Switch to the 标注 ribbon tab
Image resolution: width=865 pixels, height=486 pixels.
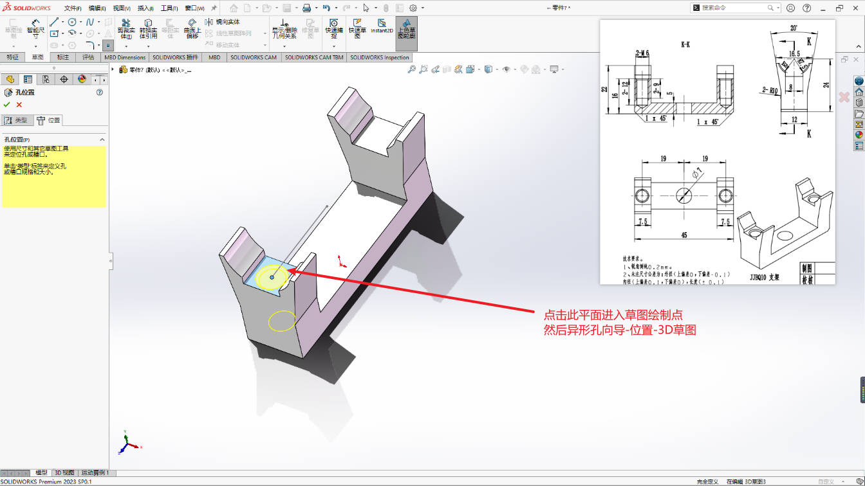[63, 57]
